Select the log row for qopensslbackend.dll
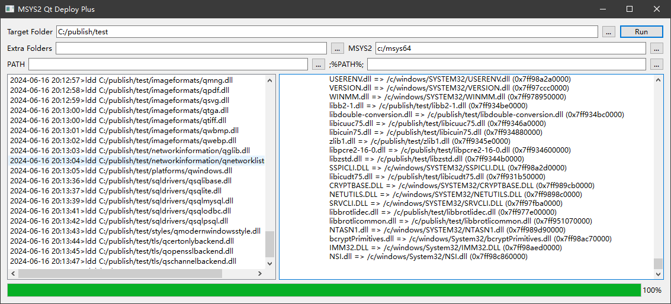The width and height of the screenshot is (671, 304). tap(137, 251)
